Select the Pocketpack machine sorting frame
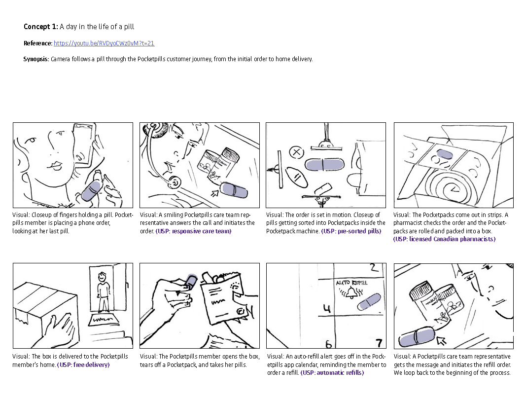Screen dimensions: 526x399 click(326, 165)
